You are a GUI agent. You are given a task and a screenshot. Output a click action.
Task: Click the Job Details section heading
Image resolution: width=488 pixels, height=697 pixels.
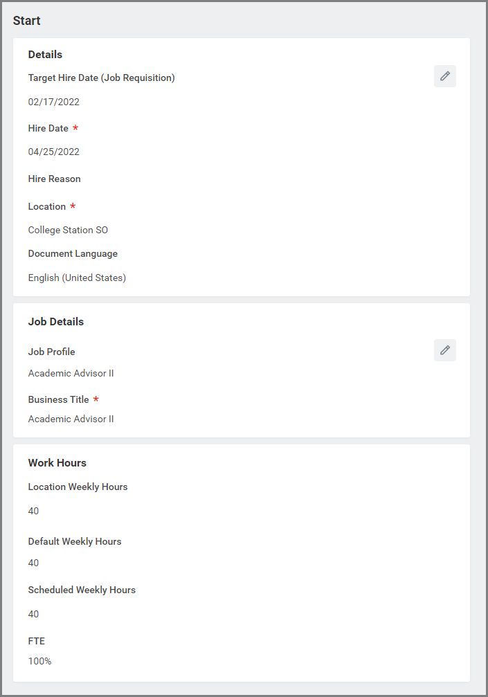[55, 322]
